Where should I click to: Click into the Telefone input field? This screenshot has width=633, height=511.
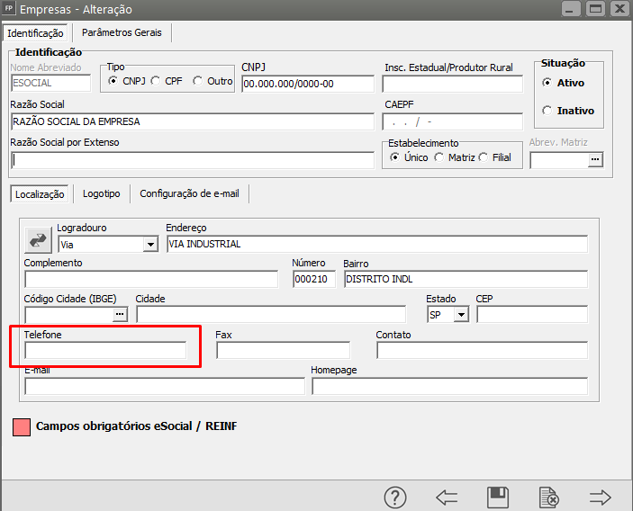(105, 350)
